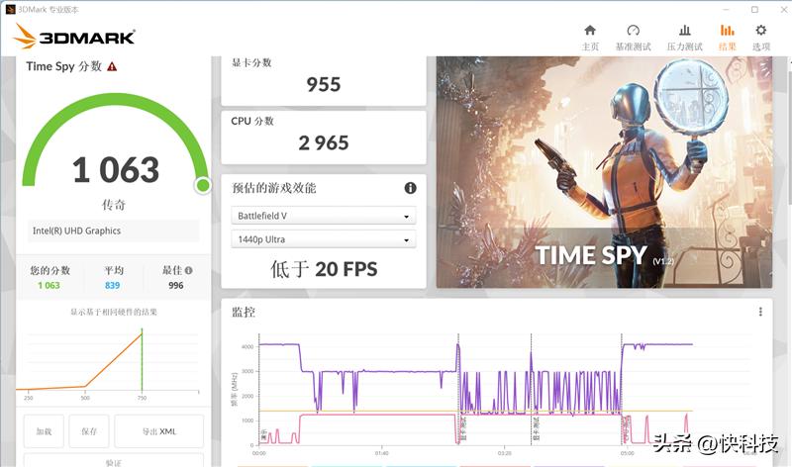Image resolution: width=792 pixels, height=467 pixels.
Task: Minimize the 3DMark window
Action: [727, 10]
